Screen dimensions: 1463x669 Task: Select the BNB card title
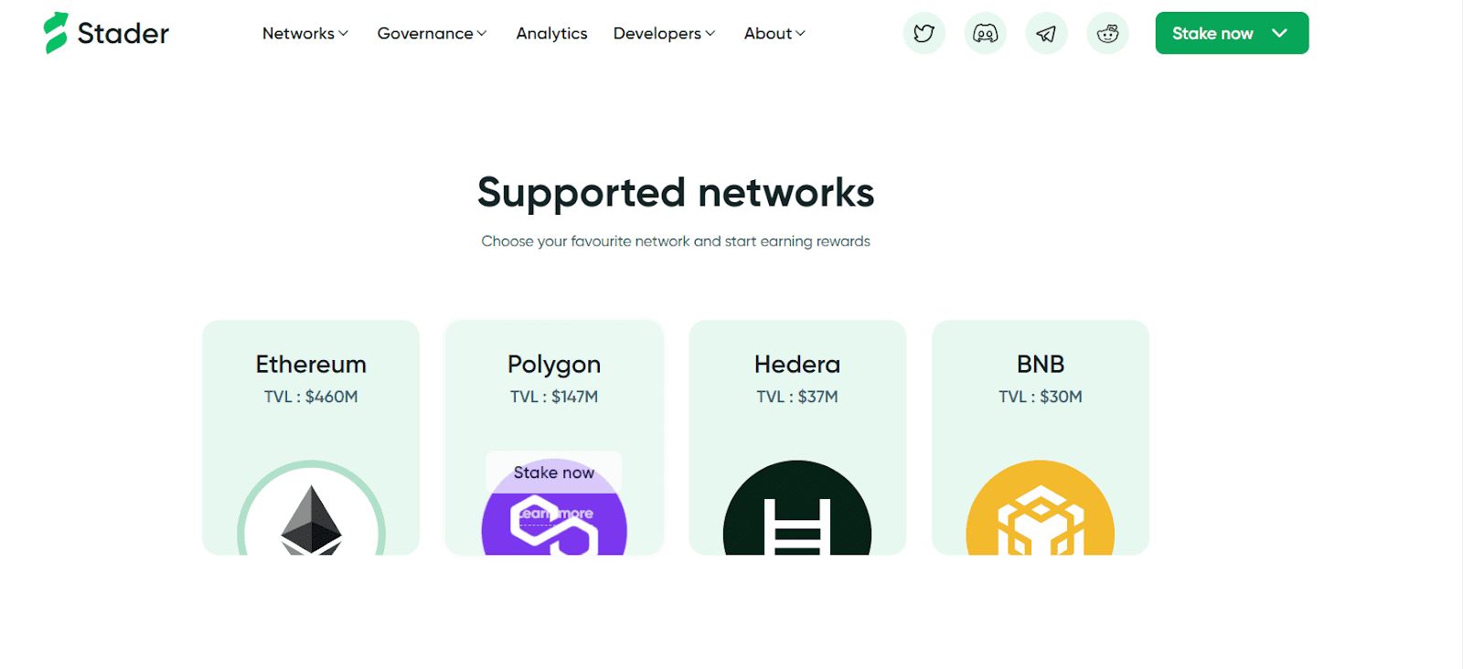click(x=1041, y=364)
